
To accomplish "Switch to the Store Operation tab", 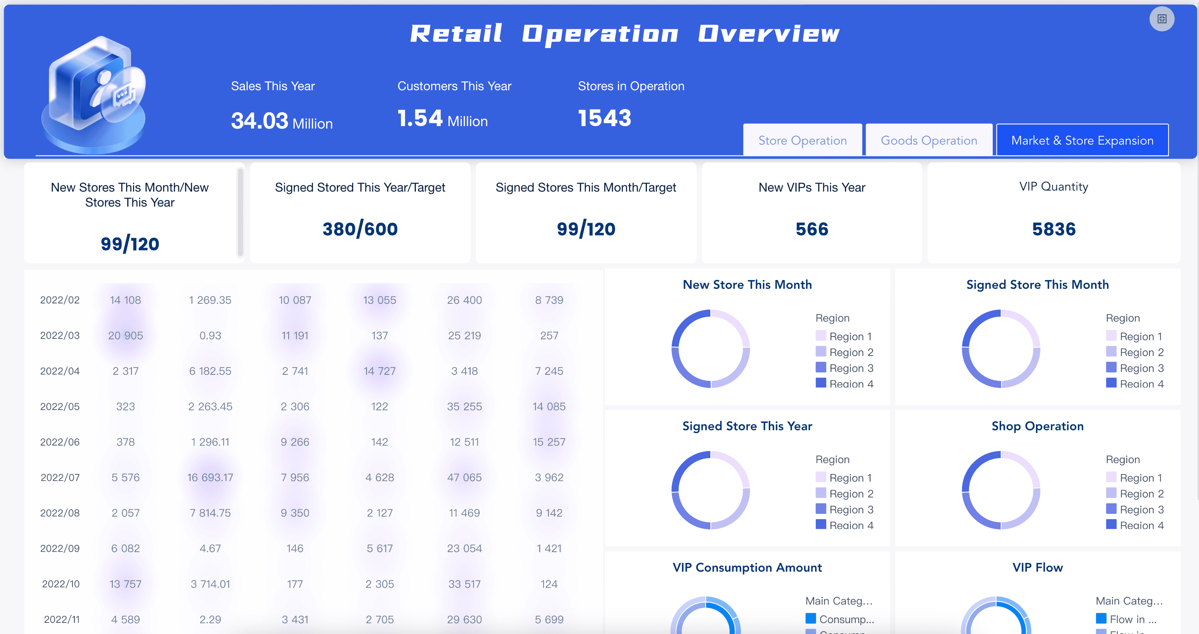I will [803, 140].
